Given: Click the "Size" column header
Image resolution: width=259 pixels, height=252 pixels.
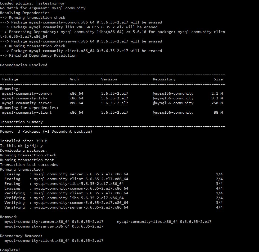Looking at the screenshot, I should 218,79.
